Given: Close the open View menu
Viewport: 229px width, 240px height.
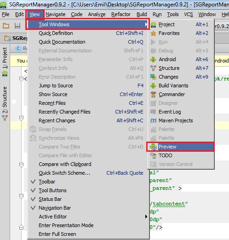Looking at the screenshot, I should (x=35, y=14).
